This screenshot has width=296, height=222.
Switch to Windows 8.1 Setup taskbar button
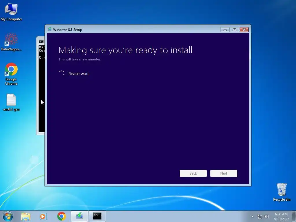click(x=79, y=216)
